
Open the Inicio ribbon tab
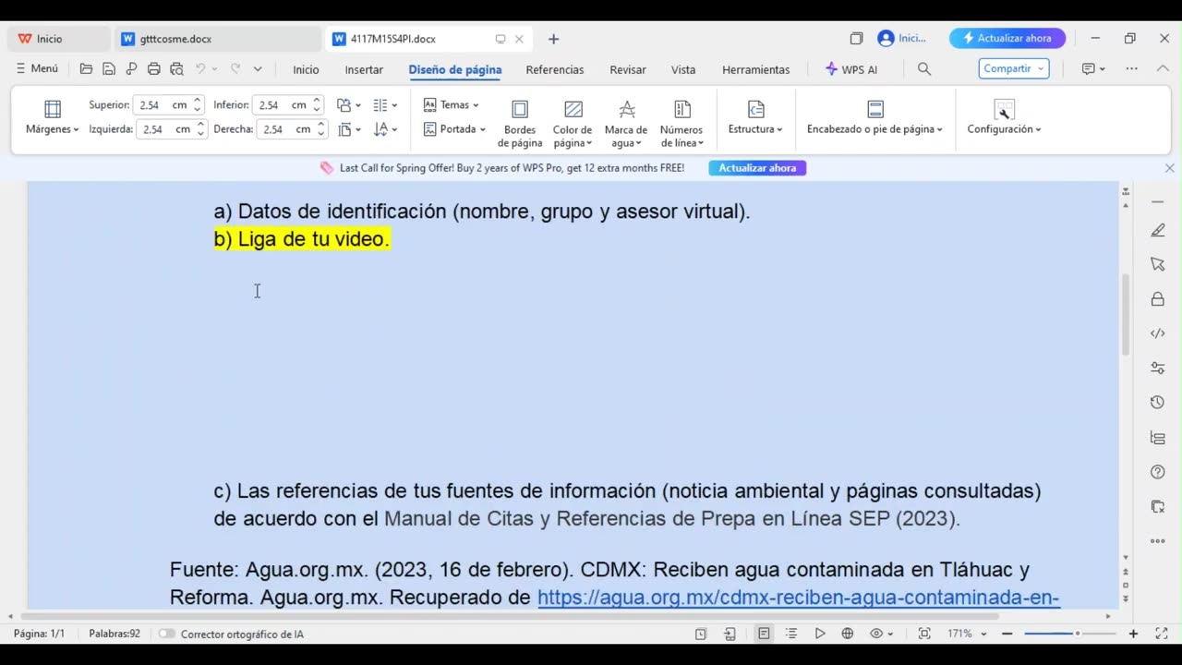[x=306, y=69]
